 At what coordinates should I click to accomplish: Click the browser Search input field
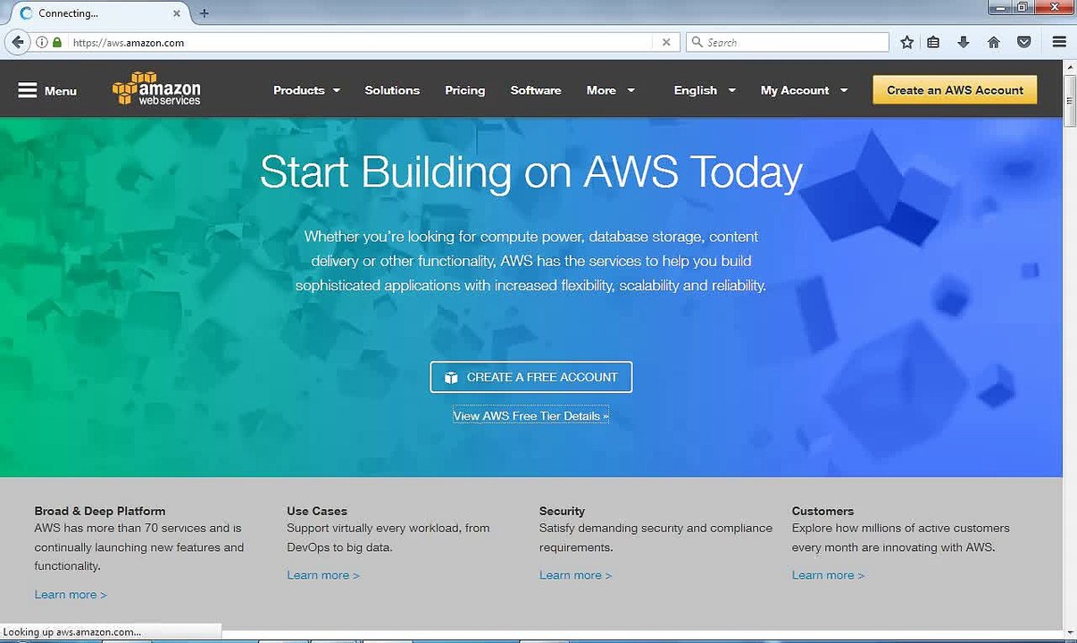click(788, 42)
